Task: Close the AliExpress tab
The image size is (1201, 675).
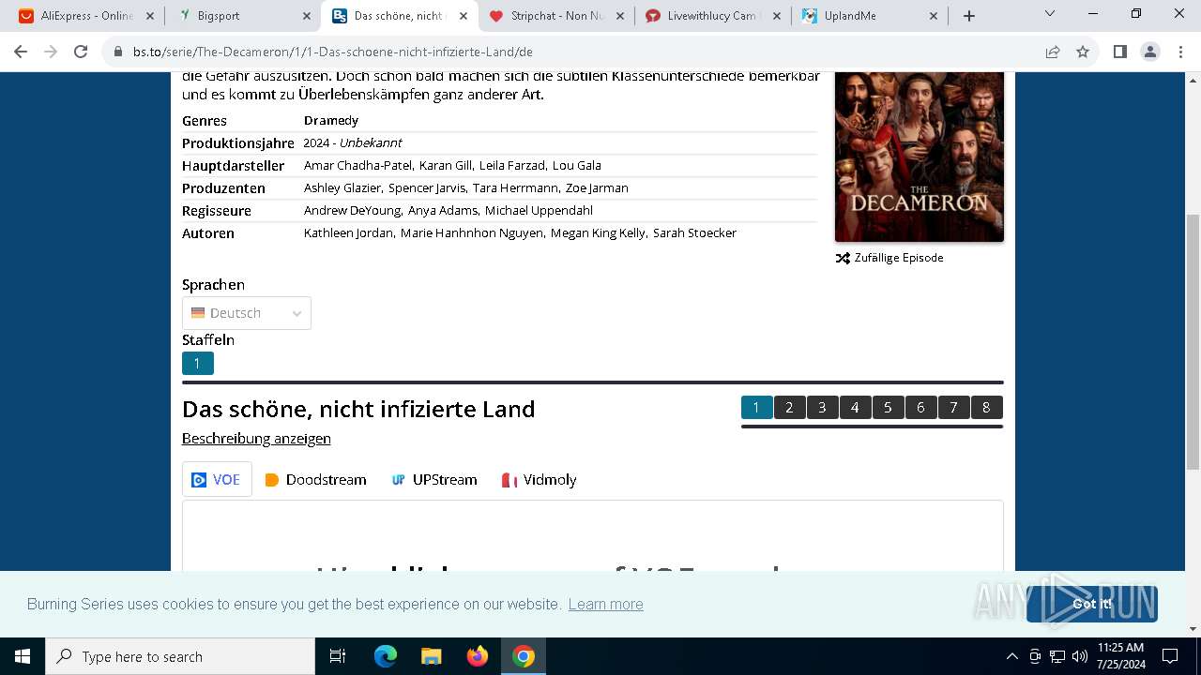Action: pos(150,16)
